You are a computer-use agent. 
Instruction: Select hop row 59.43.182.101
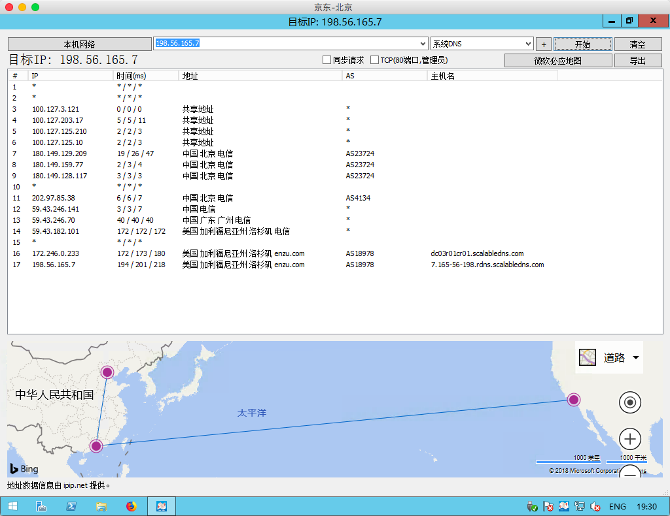pyautogui.click(x=335, y=231)
